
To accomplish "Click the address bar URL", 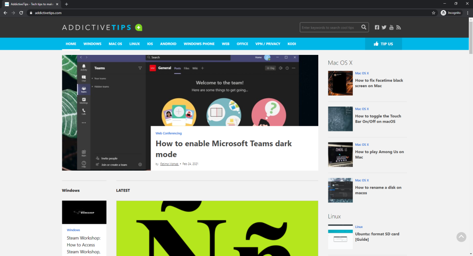I will (x=48, y=12).
